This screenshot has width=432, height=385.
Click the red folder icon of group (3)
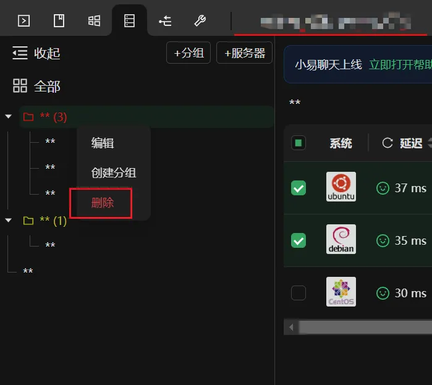[28, 117]
